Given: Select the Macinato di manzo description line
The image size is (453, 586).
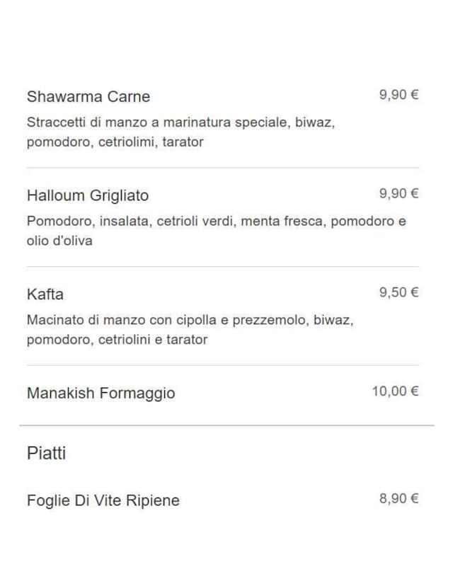Looking at the screenshot, I should pos(190,320).
